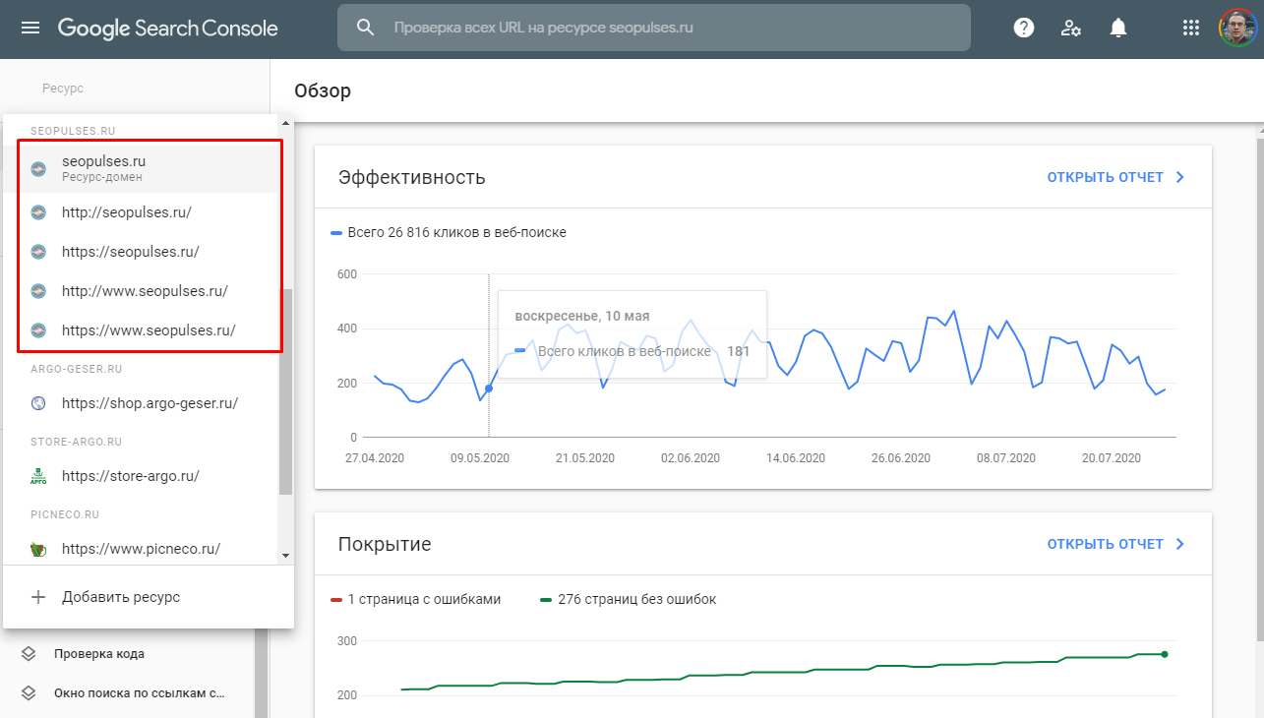This screenshot has width=1264, height=718.
Task: Click the 10 May data point on chart
Action: (x=489, y=389)
